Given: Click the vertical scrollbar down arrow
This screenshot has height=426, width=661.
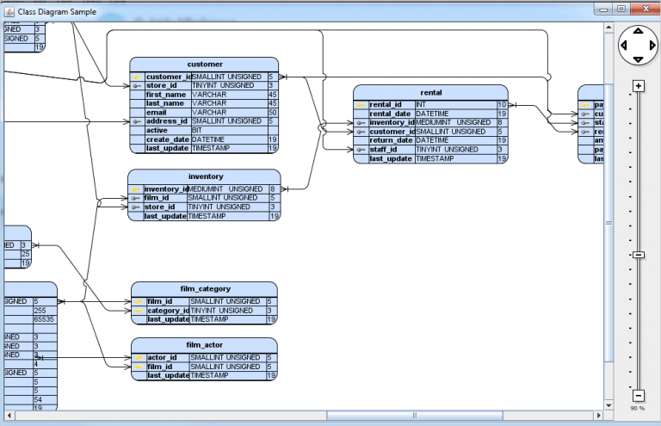Looking at the screenshot, I should 608,405.
